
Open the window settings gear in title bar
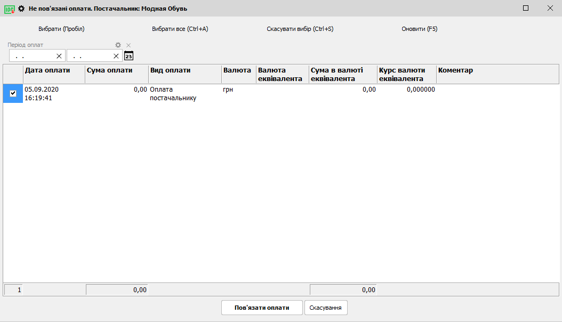click(21, 9)
